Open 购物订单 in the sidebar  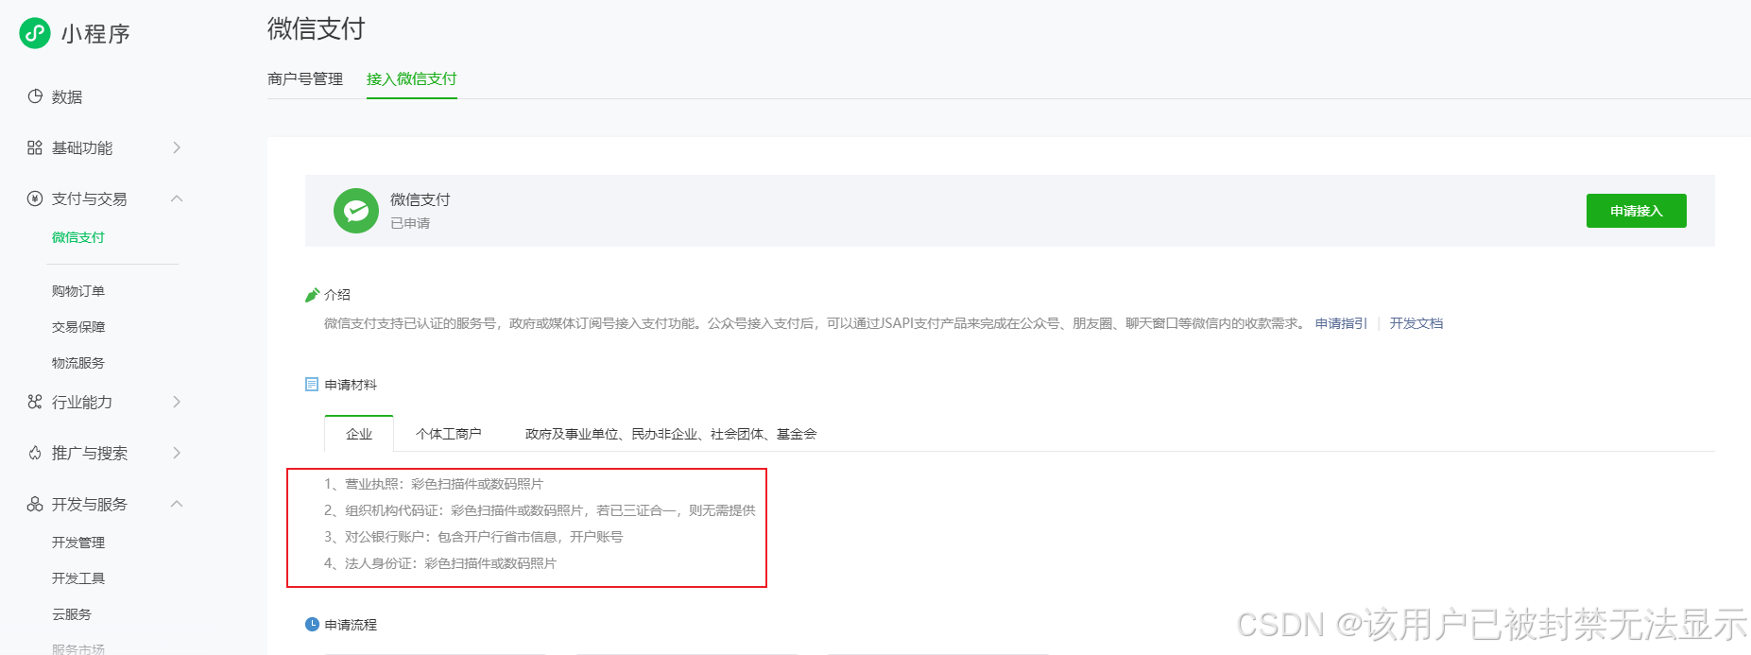78,291
